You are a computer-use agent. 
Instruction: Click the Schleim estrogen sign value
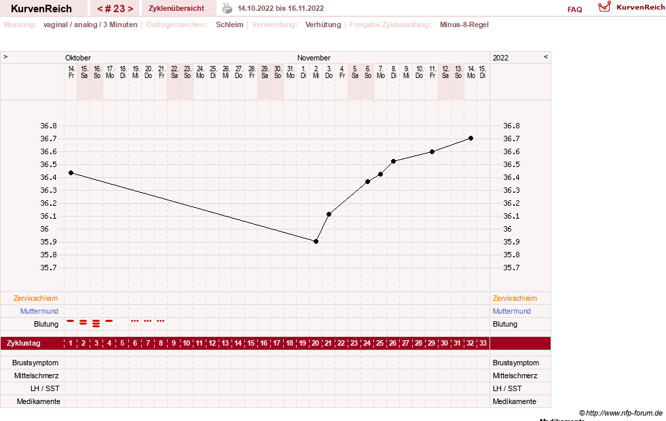point(229,24)
